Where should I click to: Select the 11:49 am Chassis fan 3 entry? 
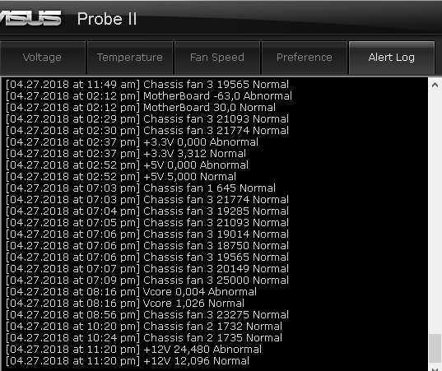[147, 85]
